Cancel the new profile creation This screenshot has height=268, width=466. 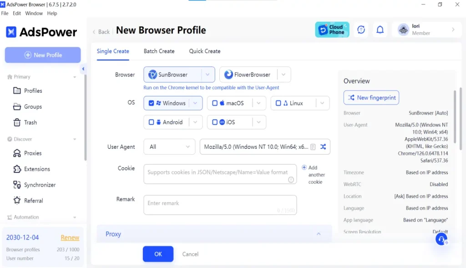tap(190, 254)
